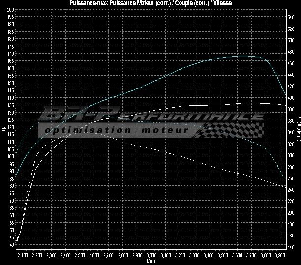
Task: Click the peak of the solid cyan curve
Action: click(243, 56)
